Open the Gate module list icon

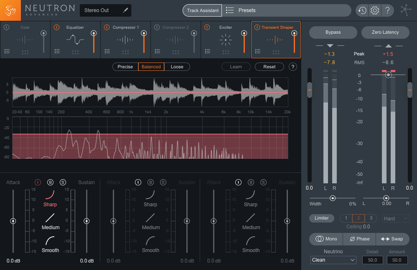[7, 51]
